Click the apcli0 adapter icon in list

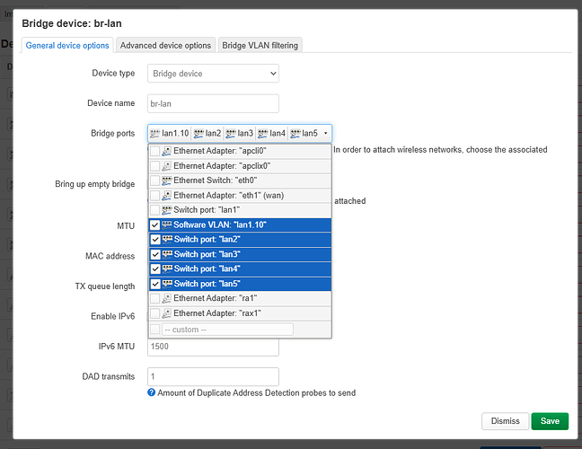(x=167, y=151)
